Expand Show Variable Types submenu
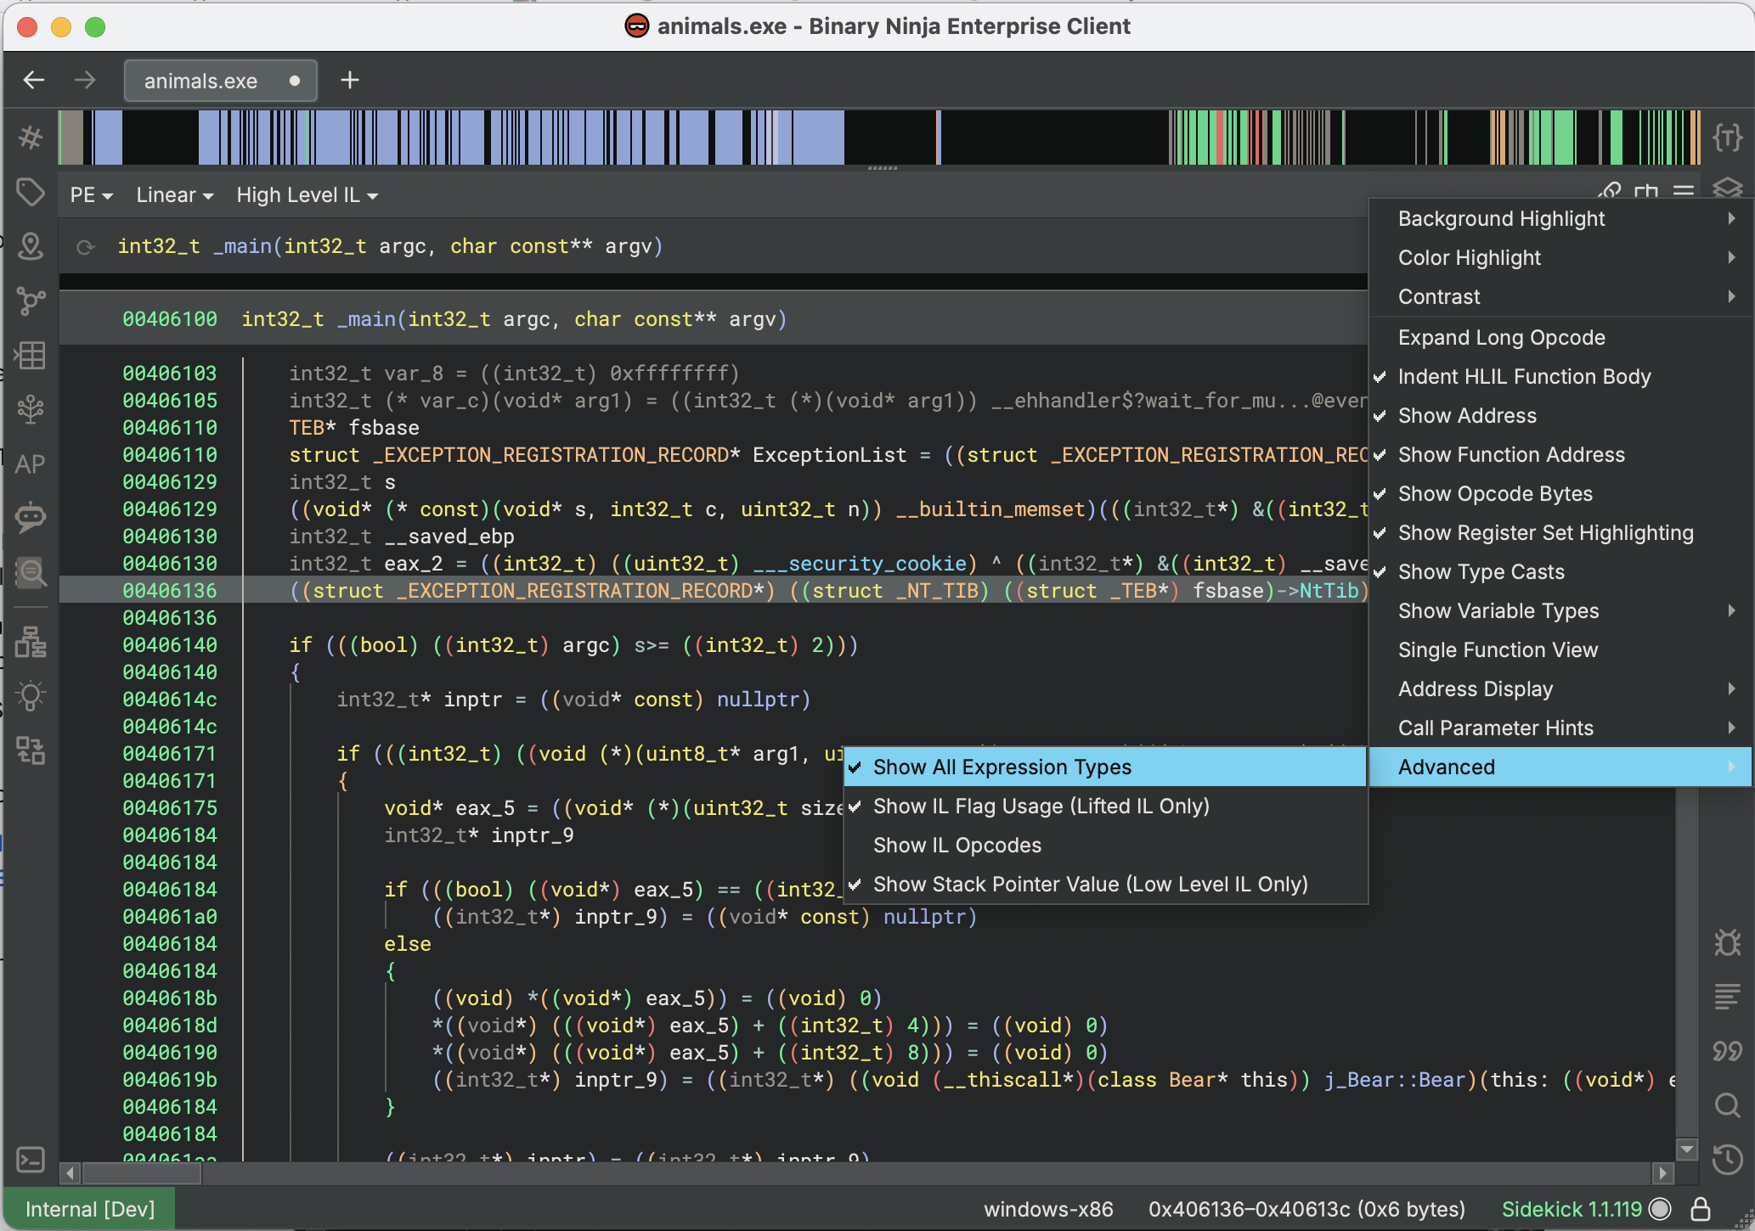This screenshot has height=1231, width=1755. (x=1560, y=611)
